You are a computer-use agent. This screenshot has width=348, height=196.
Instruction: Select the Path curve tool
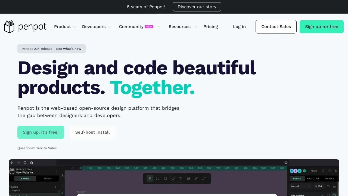(204, 178)
